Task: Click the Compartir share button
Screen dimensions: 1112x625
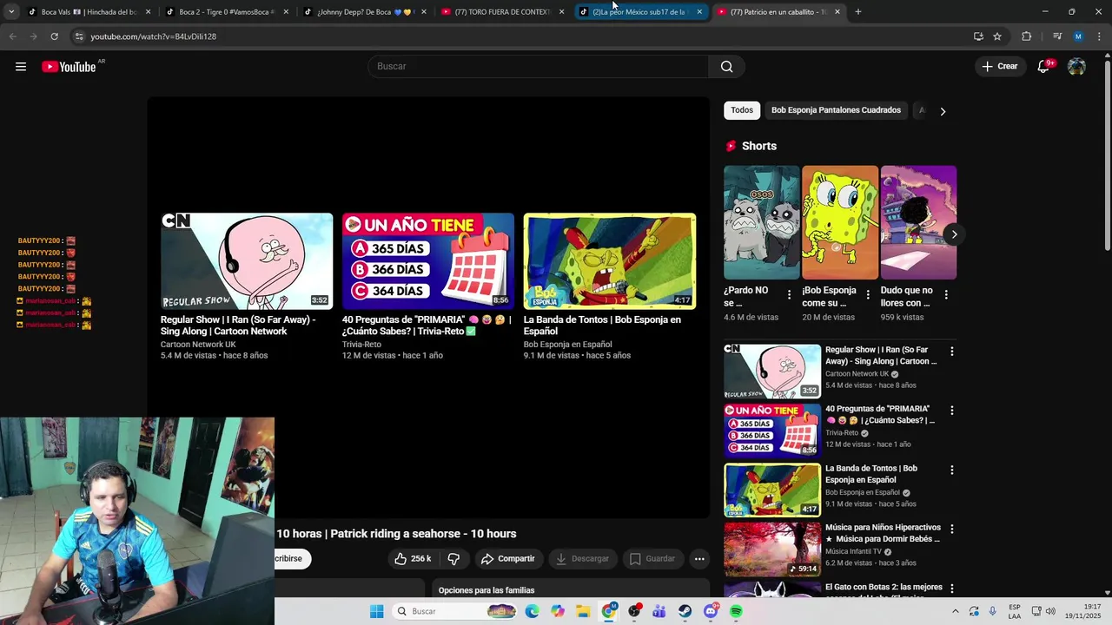Action: click(508, 559)
